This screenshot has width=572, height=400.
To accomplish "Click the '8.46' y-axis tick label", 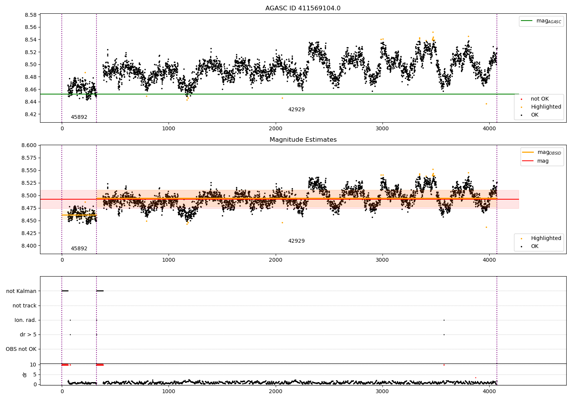I will click(30, 90).
